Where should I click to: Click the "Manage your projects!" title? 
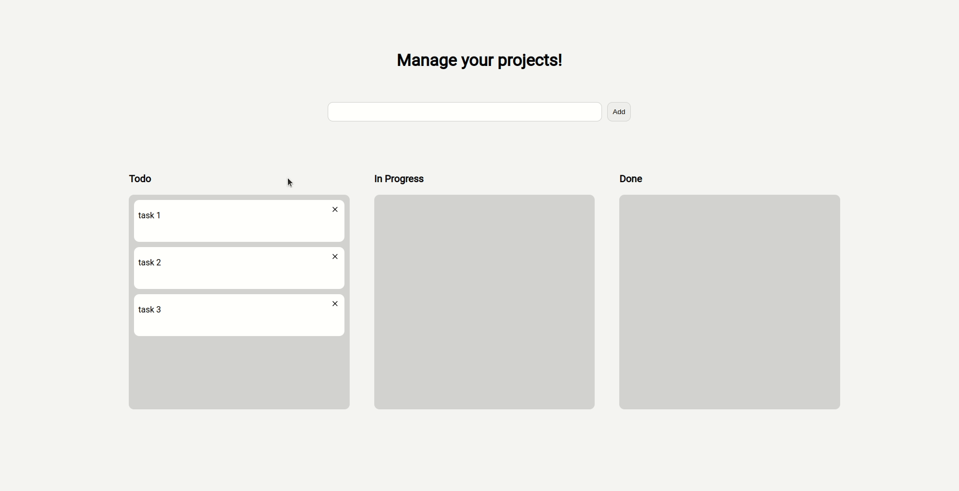pyautogui.click(x=479, y=60)
